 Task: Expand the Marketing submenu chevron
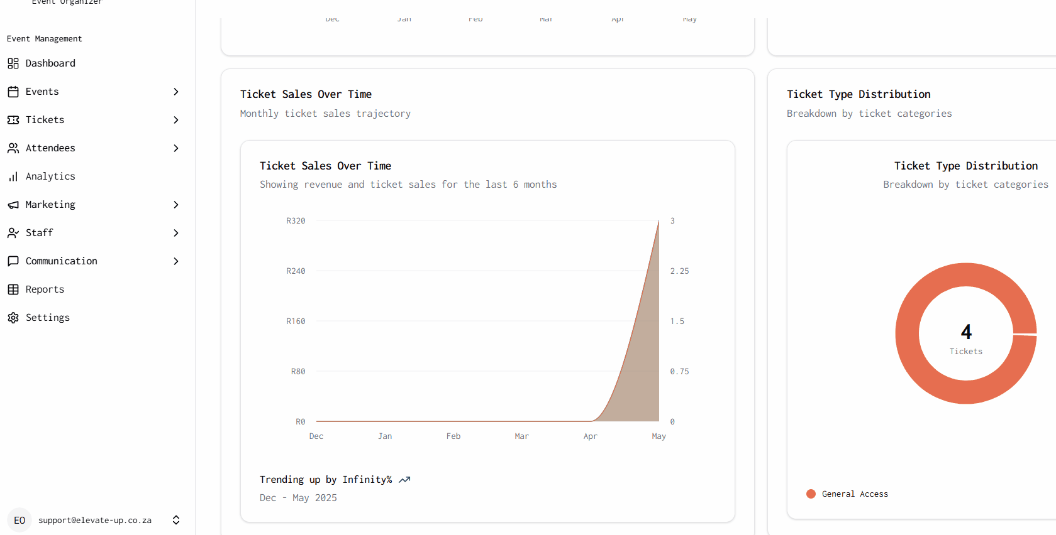pos(176,205)
